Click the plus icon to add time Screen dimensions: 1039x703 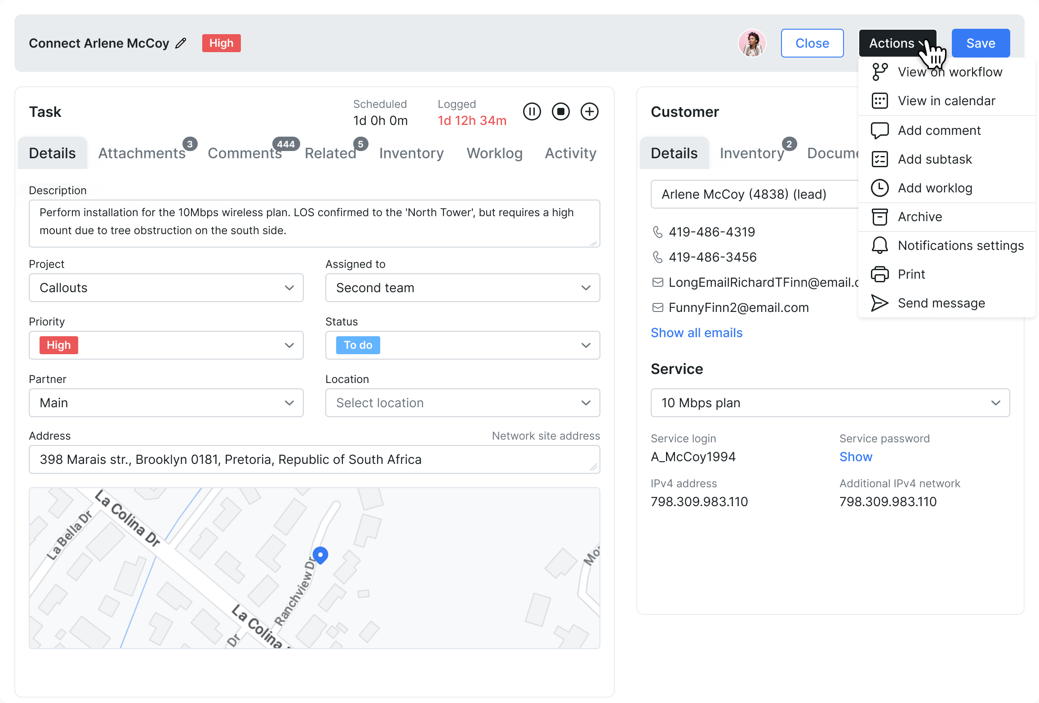(590, 111)
